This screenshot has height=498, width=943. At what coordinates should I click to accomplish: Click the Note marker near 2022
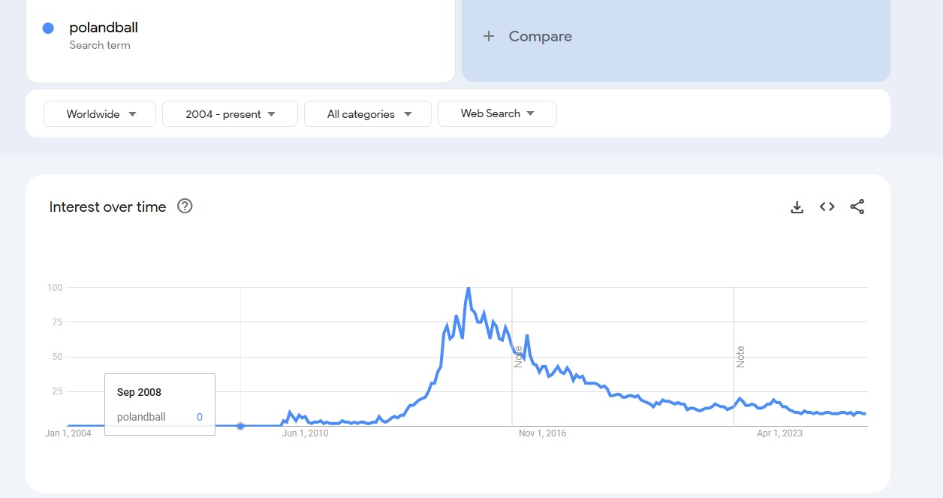point(740,357)
